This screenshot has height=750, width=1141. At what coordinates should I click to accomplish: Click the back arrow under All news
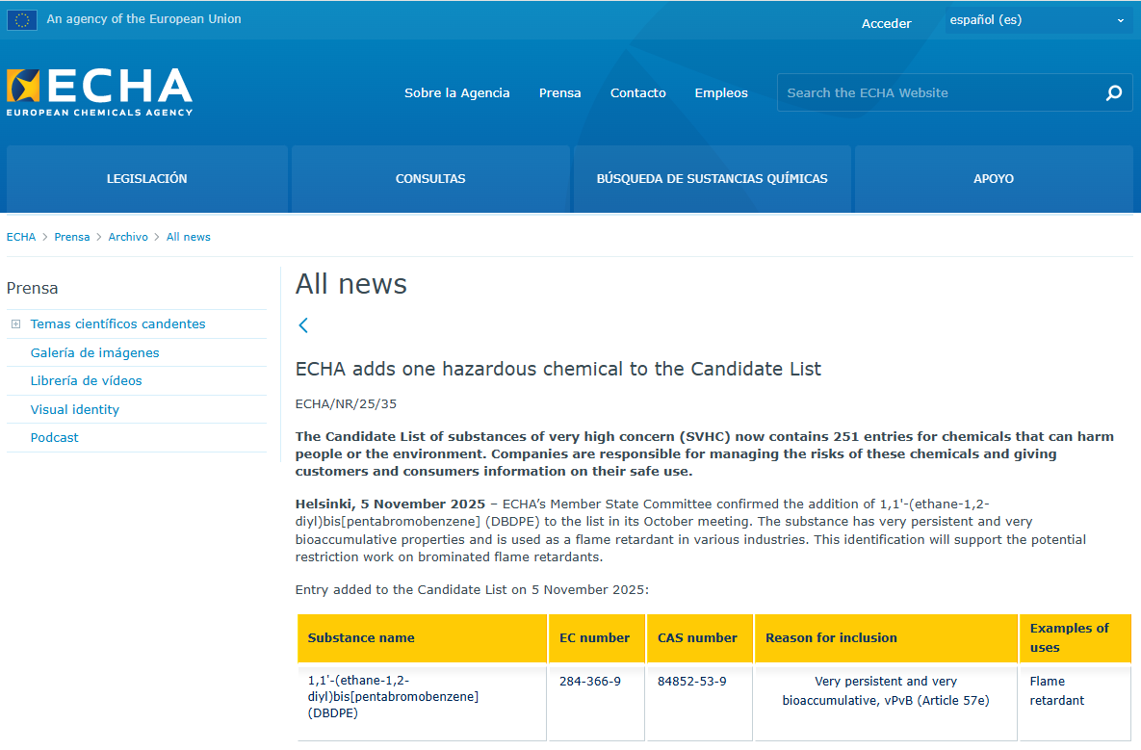tap(303, 325)
